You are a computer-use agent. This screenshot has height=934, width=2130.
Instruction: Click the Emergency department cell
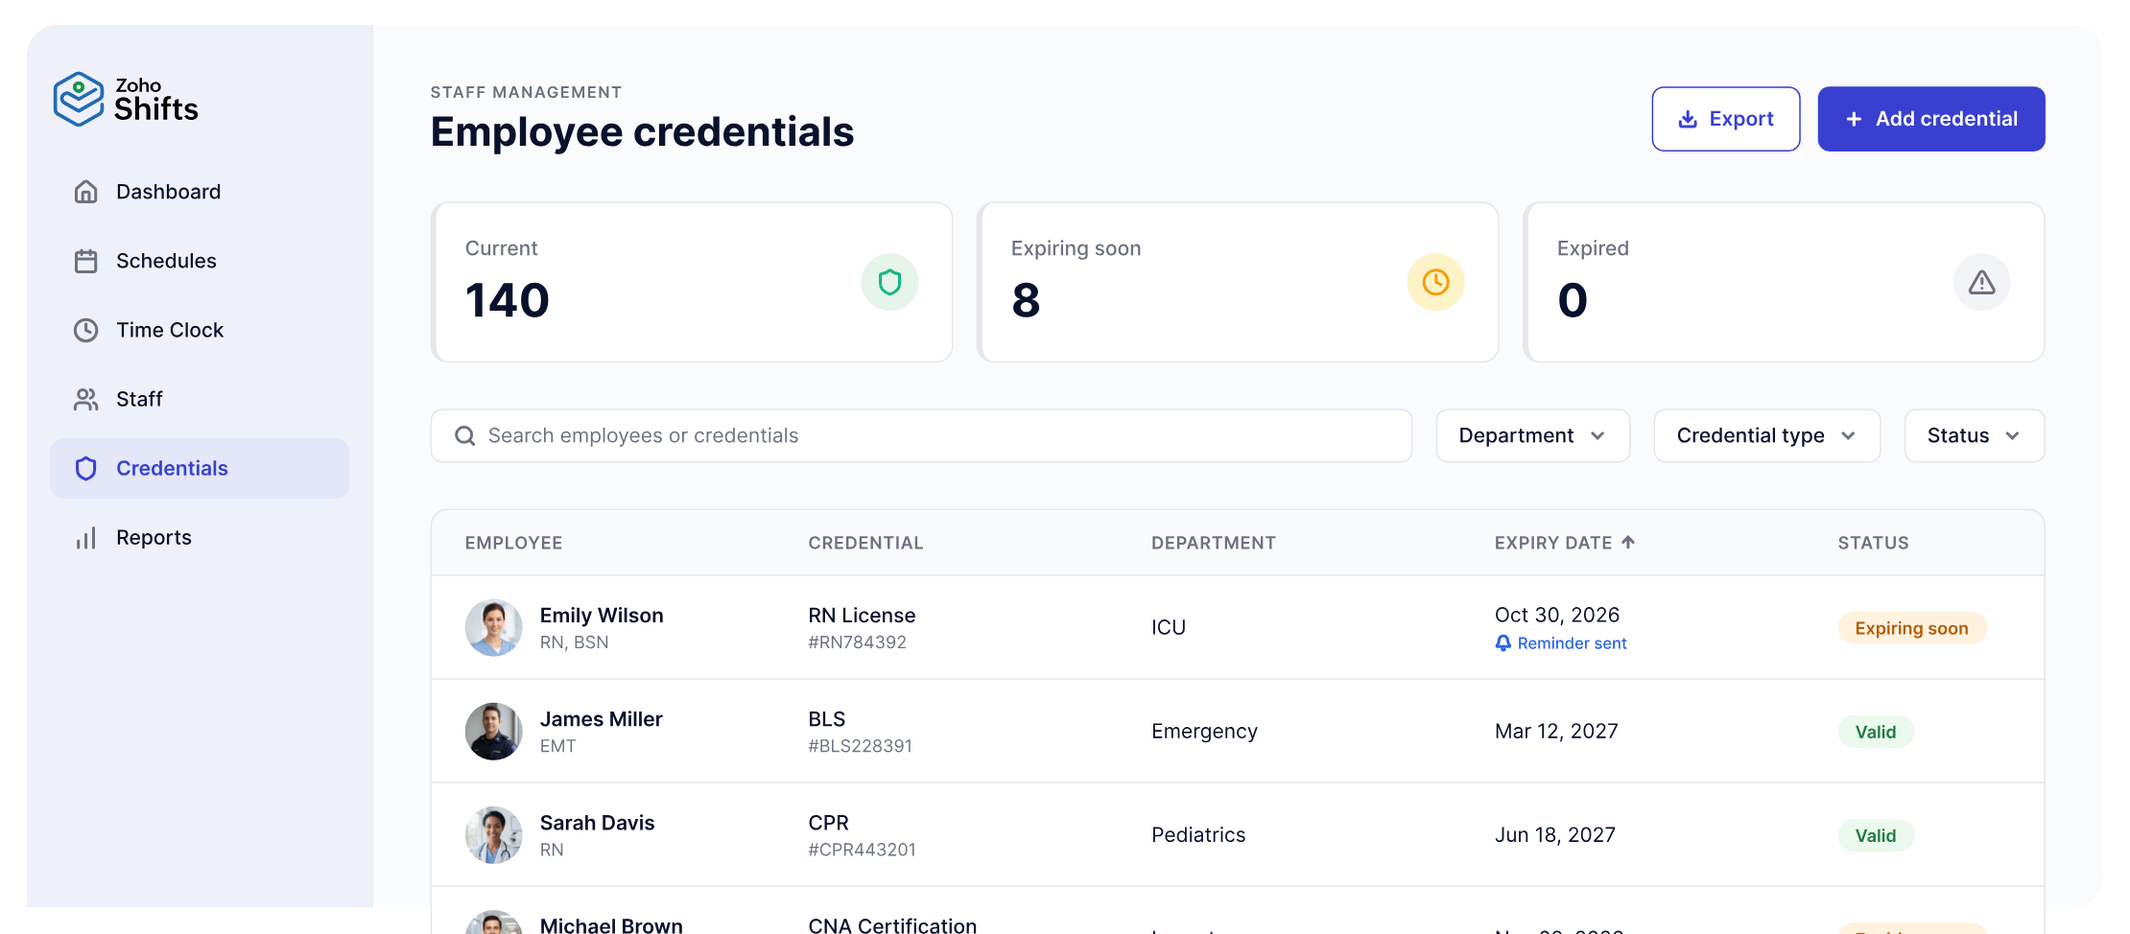(1204, 732)
